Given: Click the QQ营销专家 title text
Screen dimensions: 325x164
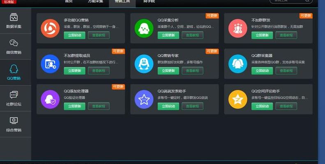Looking at the screenshot, I should coord(168,56).
